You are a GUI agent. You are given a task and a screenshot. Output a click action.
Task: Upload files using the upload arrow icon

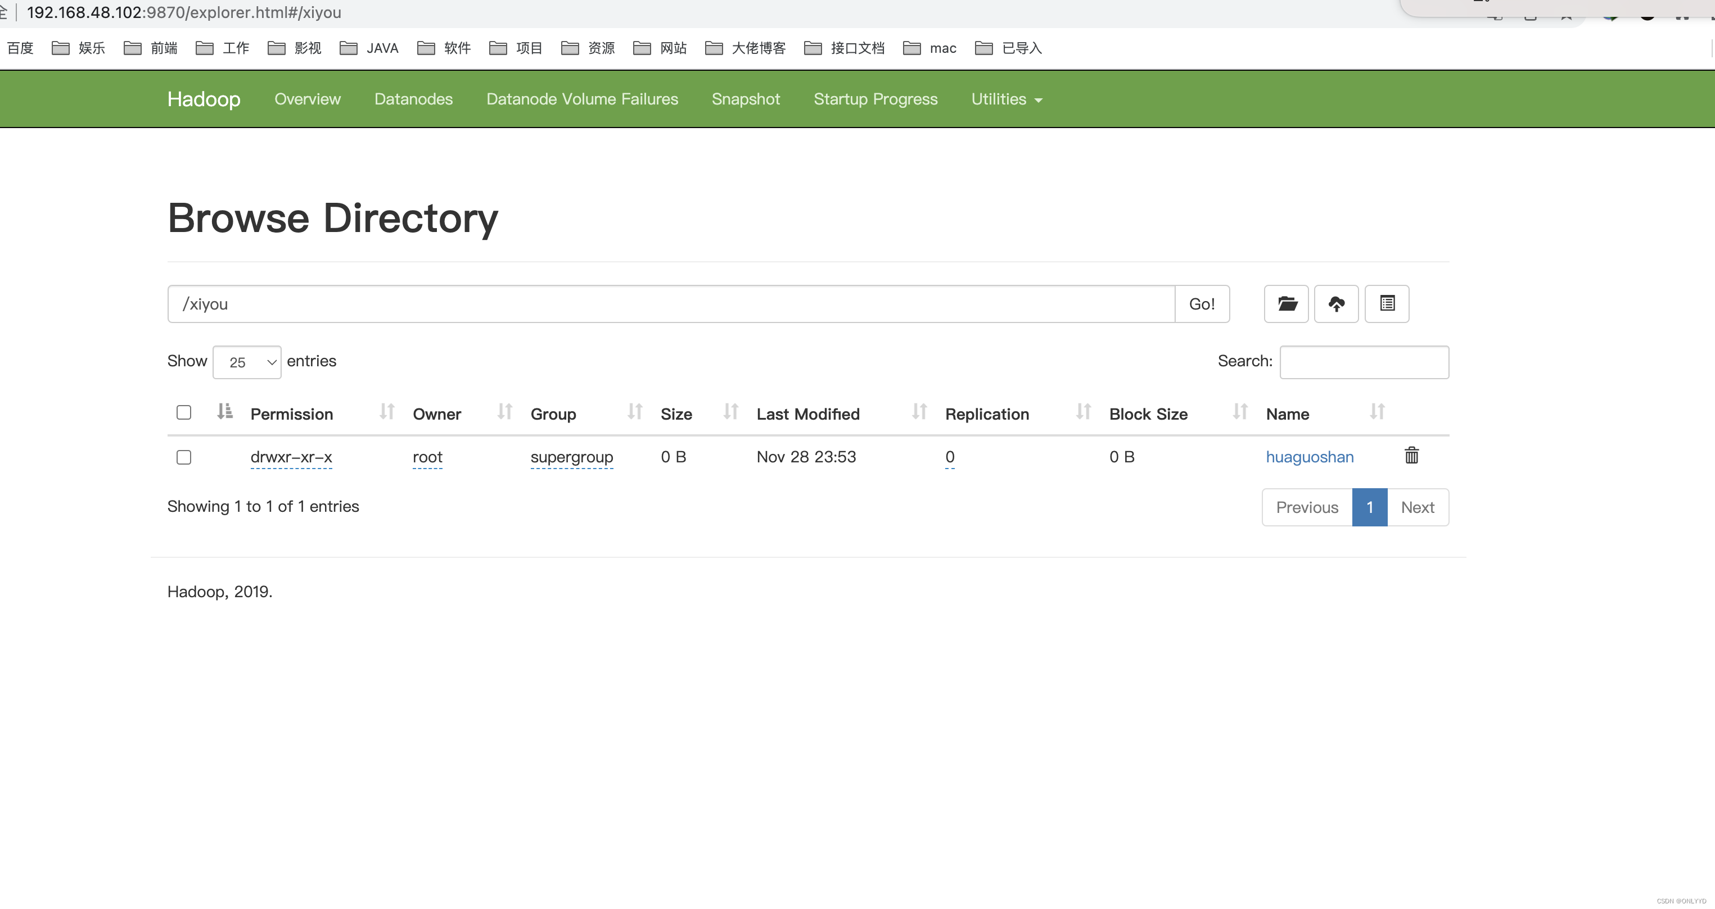1336,303
